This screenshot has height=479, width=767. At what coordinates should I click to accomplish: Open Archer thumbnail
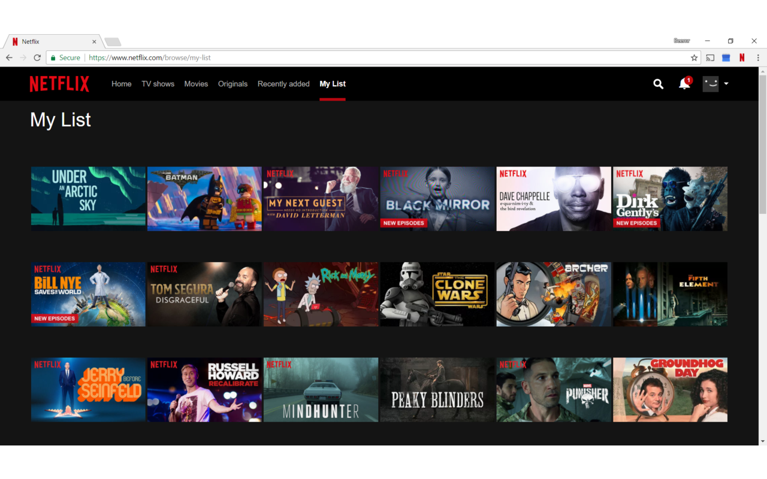tap(554, 294)
